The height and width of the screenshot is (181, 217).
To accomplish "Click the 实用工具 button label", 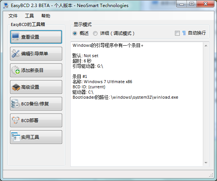I will pos(30,137).
